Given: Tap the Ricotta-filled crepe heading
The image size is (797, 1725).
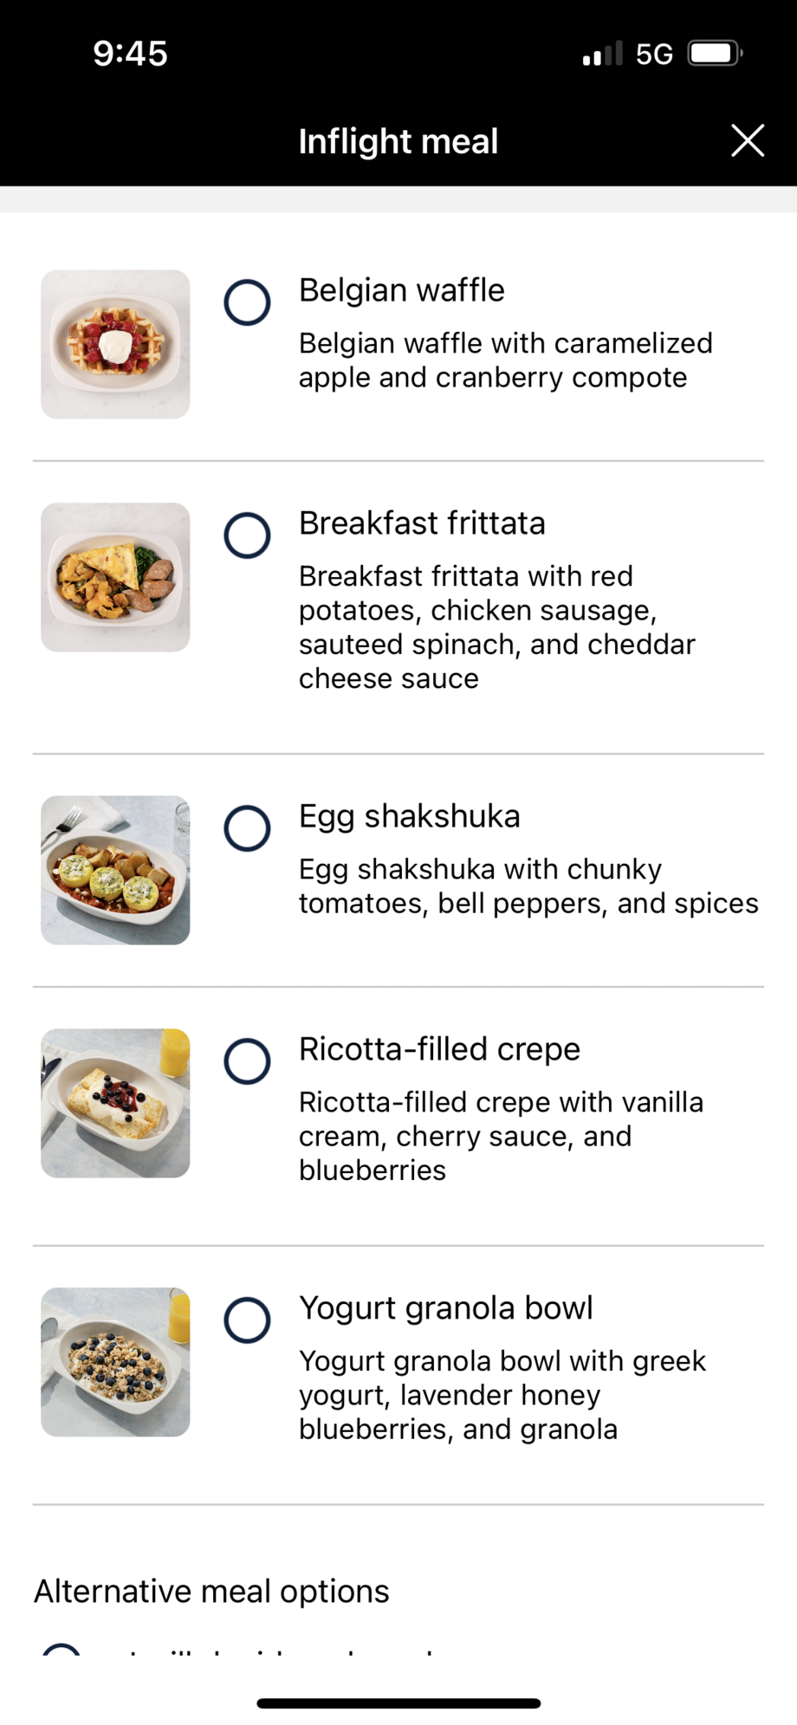Looking at the screenshot, I should point(439,1049).
